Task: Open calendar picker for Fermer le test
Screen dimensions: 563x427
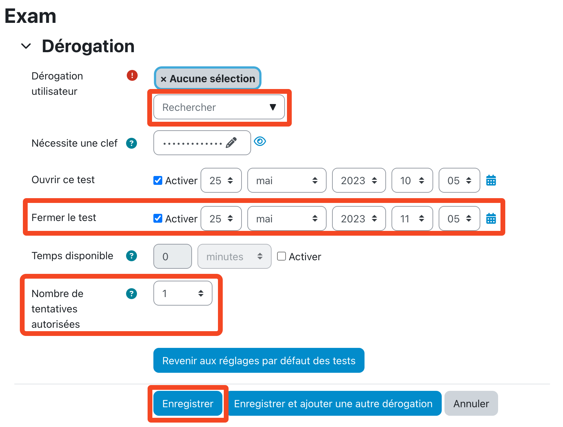Action: click(x=491, y=218)
